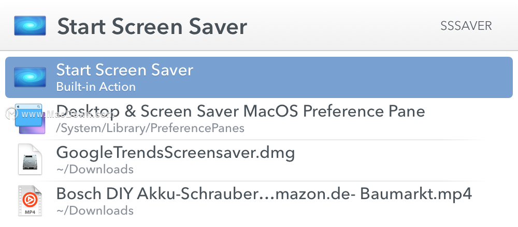Click the /System/Library/PreferencePanes path
The image size is (518, 227).
[x=150, y=128]
